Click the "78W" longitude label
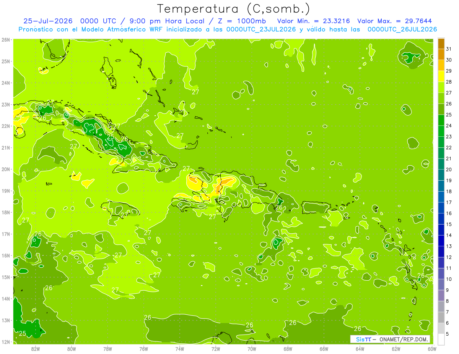The width and height of the screenshot is (459, 354). coord(107,349)
